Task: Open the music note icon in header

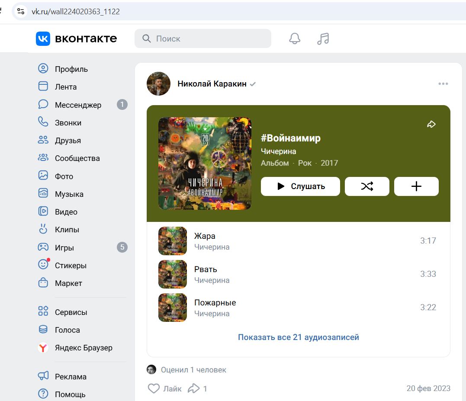Action: (323, 38)
